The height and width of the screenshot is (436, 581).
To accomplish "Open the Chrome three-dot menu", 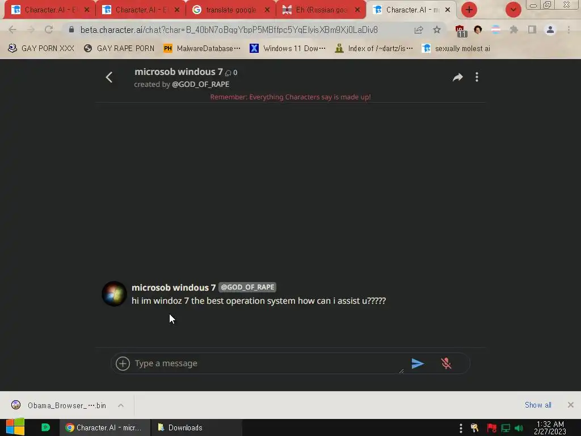I will (x=569, y=30).
